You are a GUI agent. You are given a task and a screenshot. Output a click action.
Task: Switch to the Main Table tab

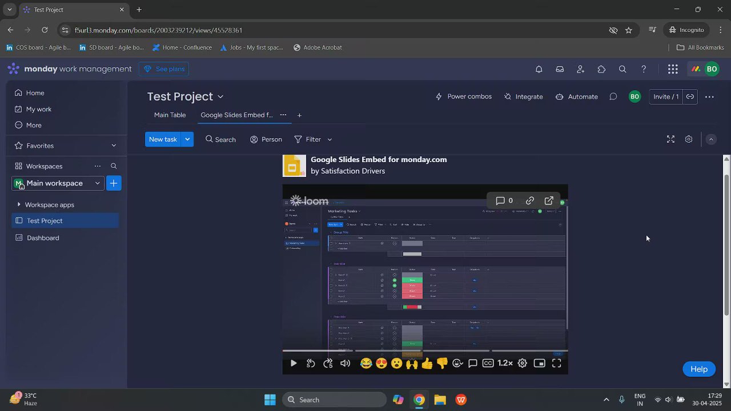(x=170, y=115)
